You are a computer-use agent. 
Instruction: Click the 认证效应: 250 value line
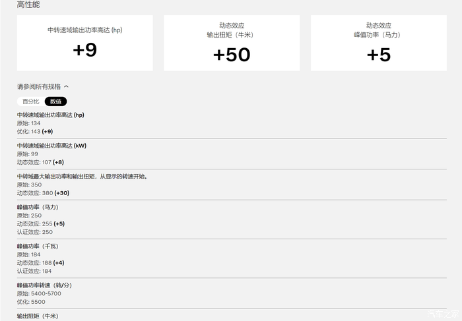36,232
